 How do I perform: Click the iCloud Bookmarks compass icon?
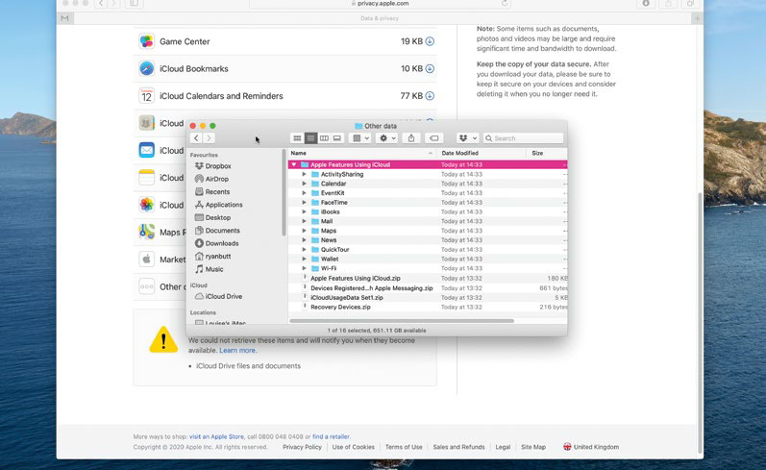[146, 68]
